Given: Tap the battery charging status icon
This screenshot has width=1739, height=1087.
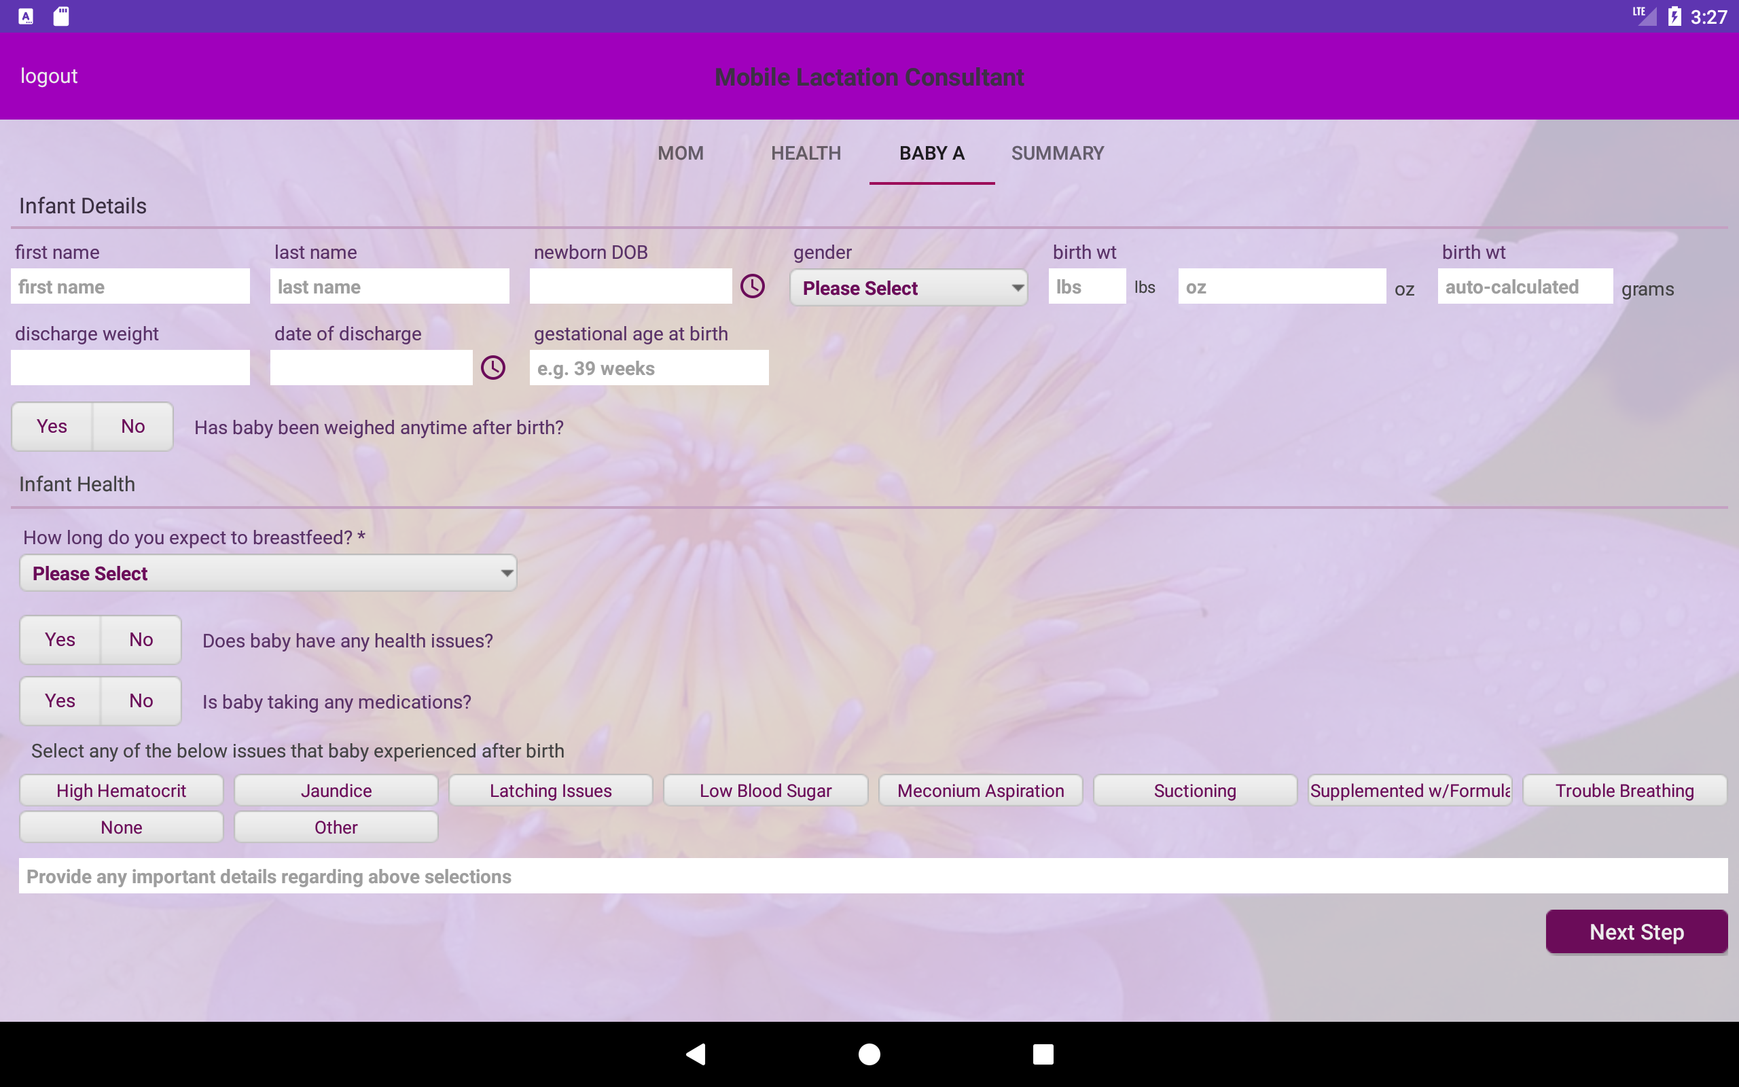Looking at the screenshot, I should click(1674, 16).
